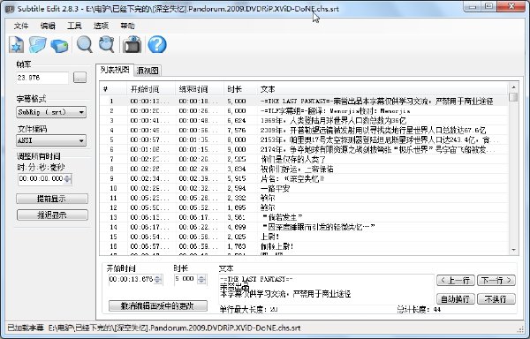Select subtitle row 12 with duration 1,695
This screenshot has width=530, height=339.
click(x=304, y=207)
